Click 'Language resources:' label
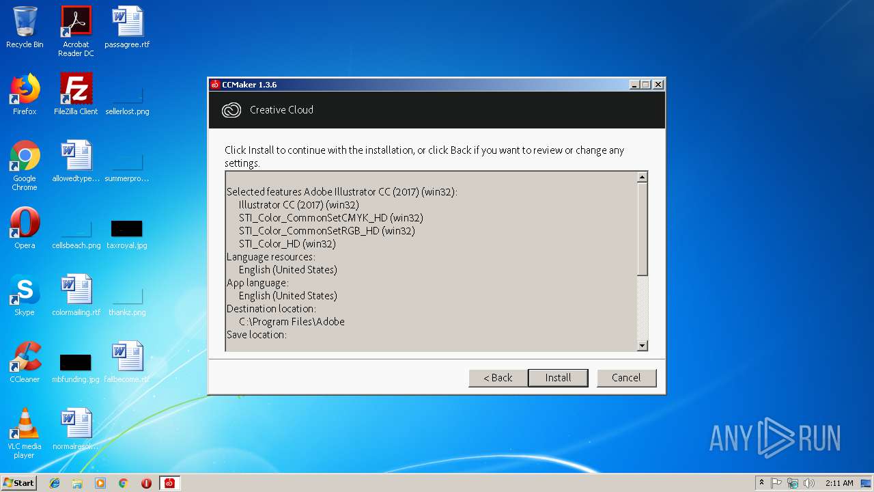 (x=270, y=256)
